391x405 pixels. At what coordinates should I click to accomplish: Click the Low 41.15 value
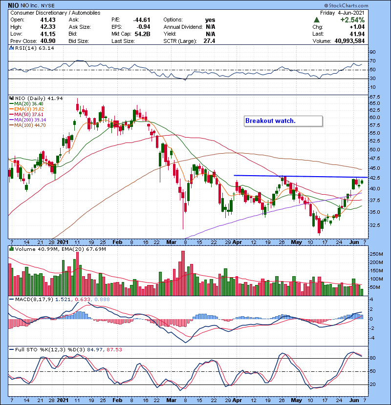pos(48,34)
